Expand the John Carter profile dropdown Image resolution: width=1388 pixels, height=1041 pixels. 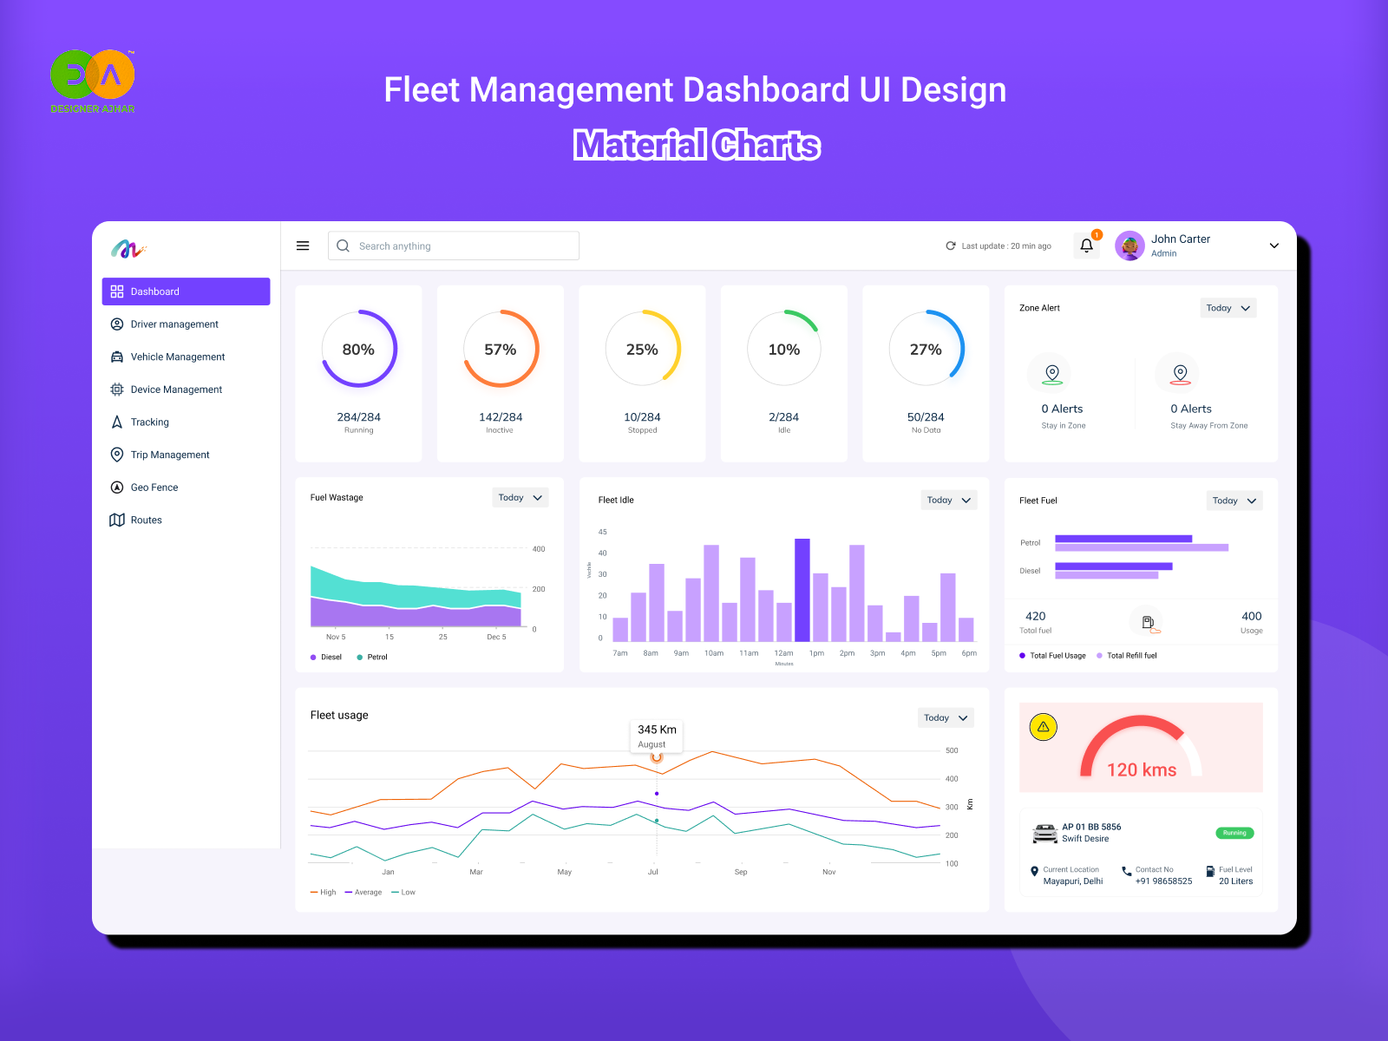[1273, 246]
